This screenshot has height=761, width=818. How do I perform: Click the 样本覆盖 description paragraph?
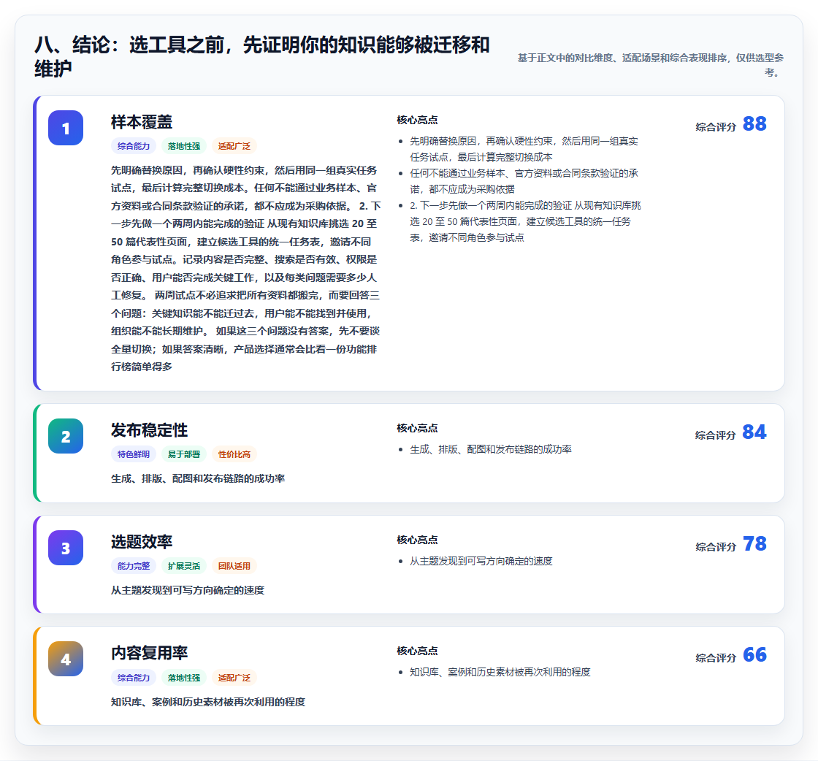point(245,269)
